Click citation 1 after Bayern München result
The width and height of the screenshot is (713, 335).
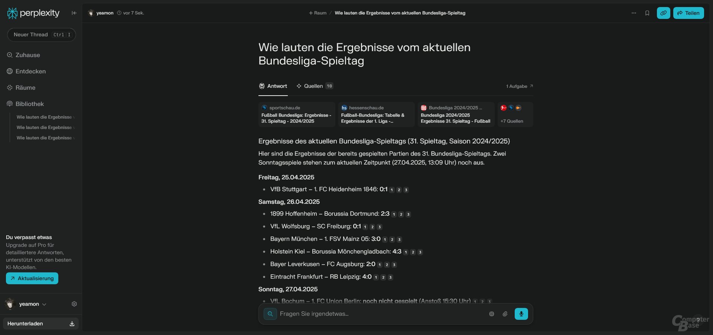(x=385, y=239)
